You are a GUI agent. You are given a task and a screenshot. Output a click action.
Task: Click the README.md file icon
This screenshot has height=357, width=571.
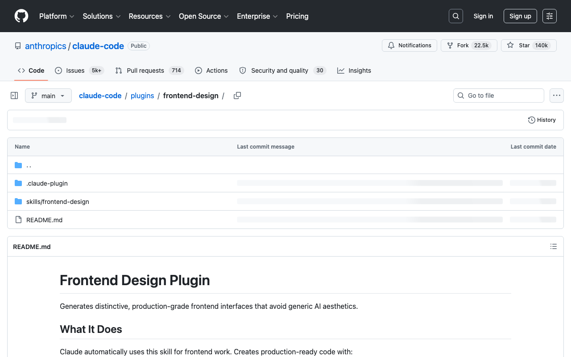click(x=18, y=220)
